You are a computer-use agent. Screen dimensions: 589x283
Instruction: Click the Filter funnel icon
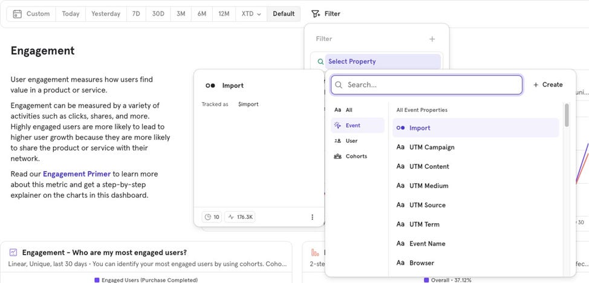click(316, 14)
